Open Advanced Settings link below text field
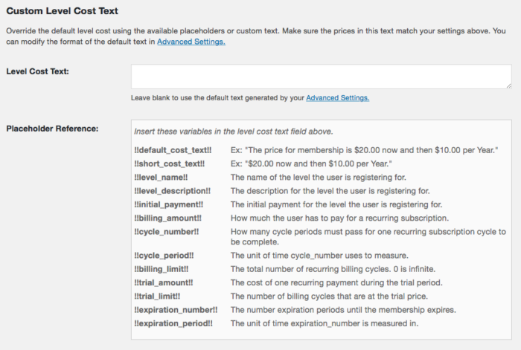The width and height of the screenshot is (521, 350). (x=338, y=98)
